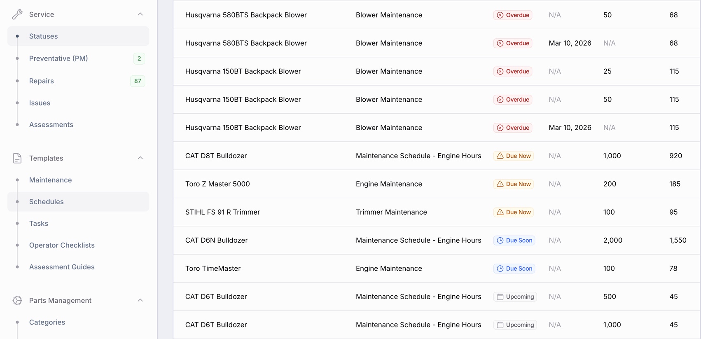
Task: Select Toro Z Master 5000 name
Action: (x=217, y=184)
